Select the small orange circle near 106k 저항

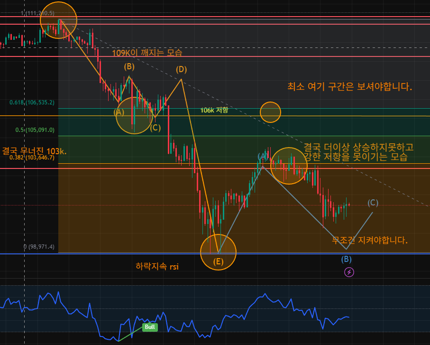[270, 112]
